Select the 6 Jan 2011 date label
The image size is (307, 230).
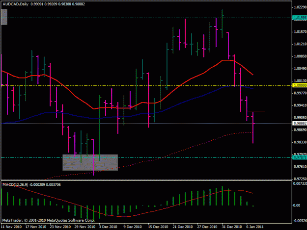[x=255, y=227]
